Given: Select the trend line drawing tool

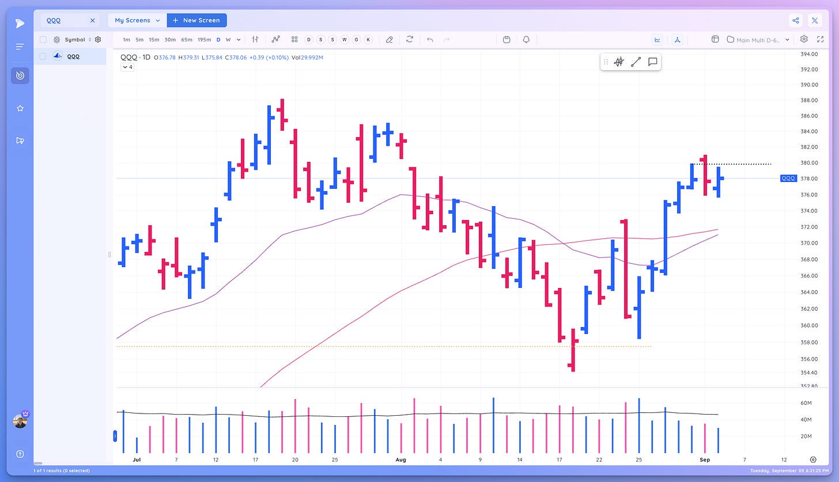Looking at the screenshot, I should (x=636, y=62).
